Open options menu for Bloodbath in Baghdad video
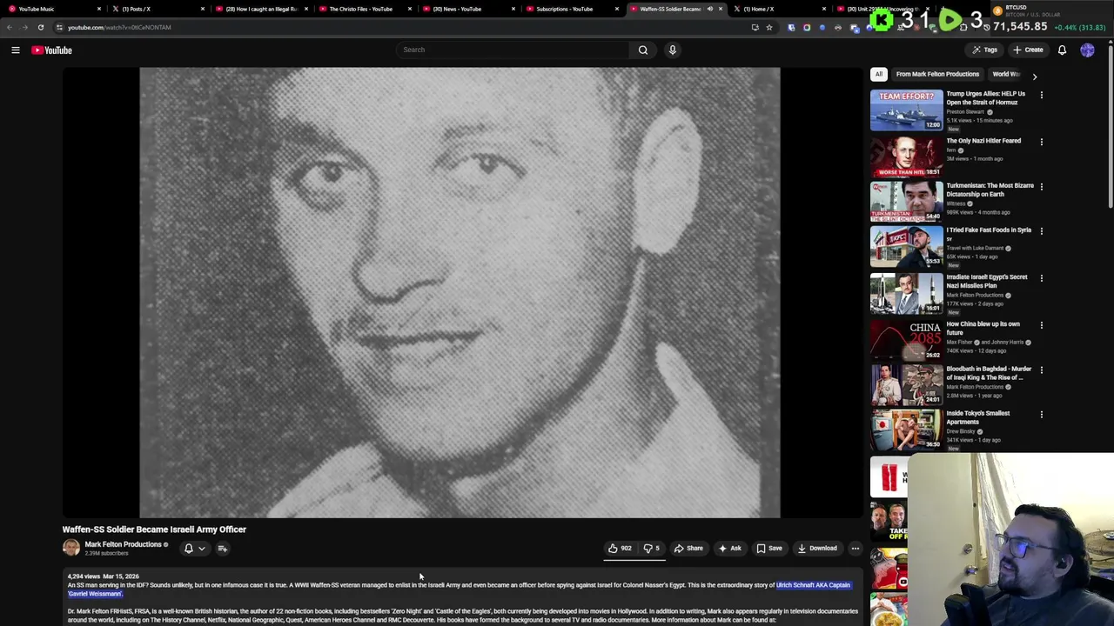This screenshot has width=1114, height=626. pyautogui.click(x=1042, y=370)
